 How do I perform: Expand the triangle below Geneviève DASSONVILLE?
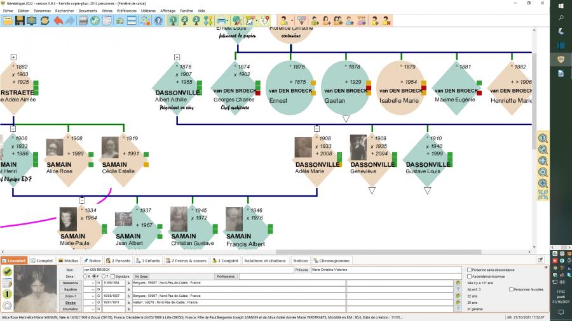(x=372, y=190)
